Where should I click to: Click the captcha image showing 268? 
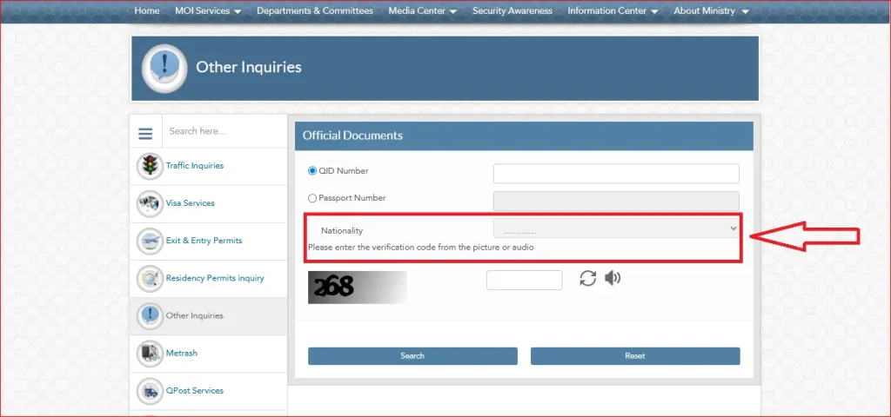tap(358, 287)
